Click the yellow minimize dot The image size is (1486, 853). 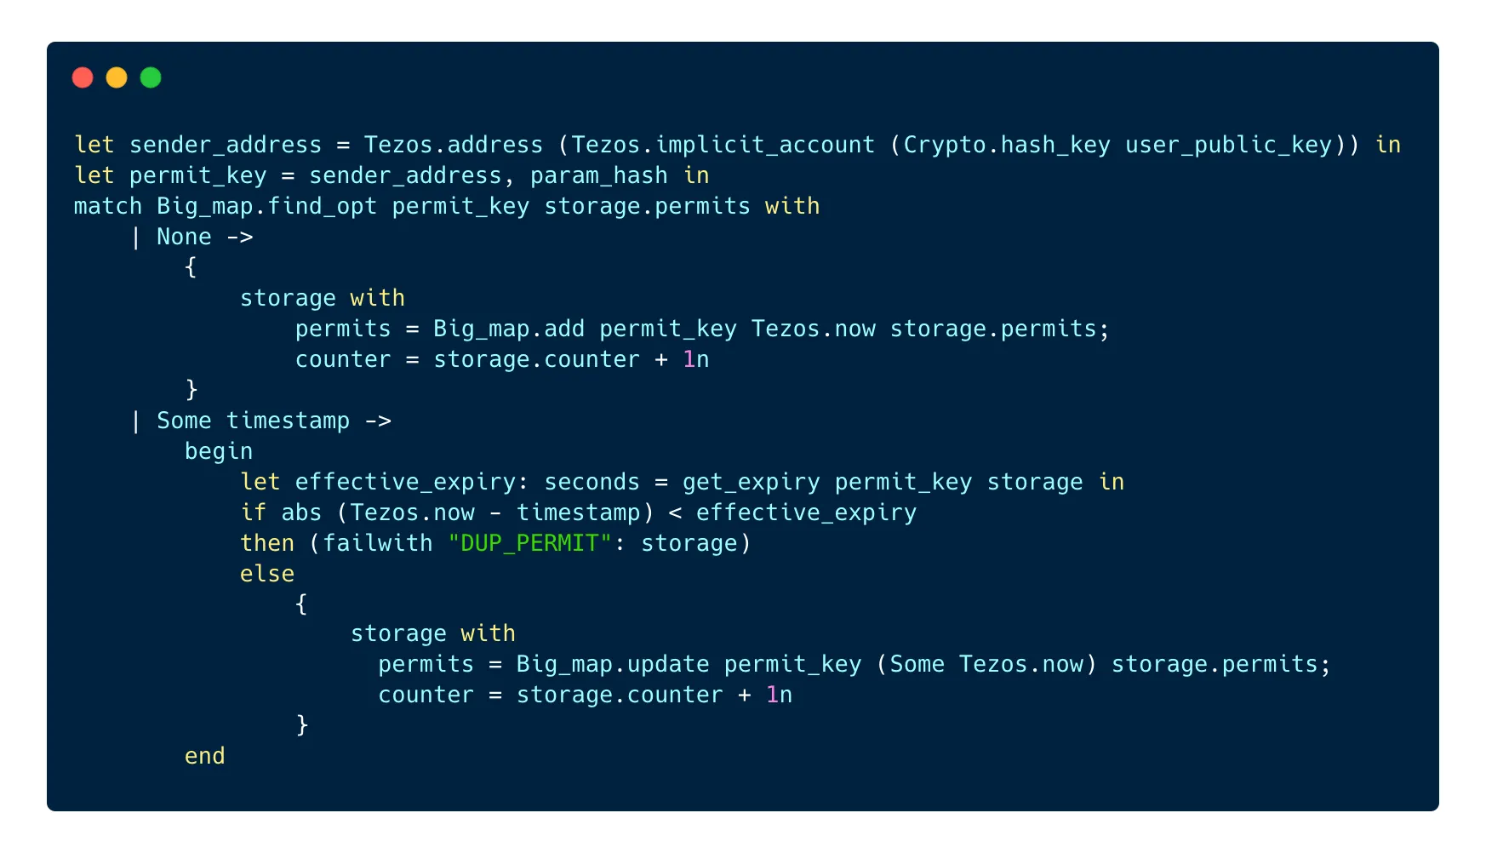coord(117,77)
